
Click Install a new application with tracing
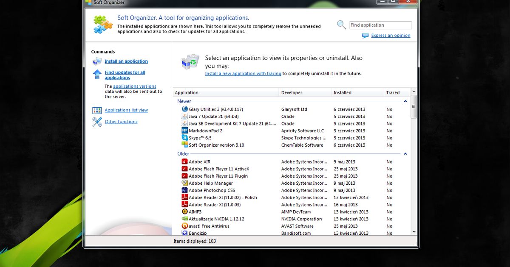tap(243, 73)
